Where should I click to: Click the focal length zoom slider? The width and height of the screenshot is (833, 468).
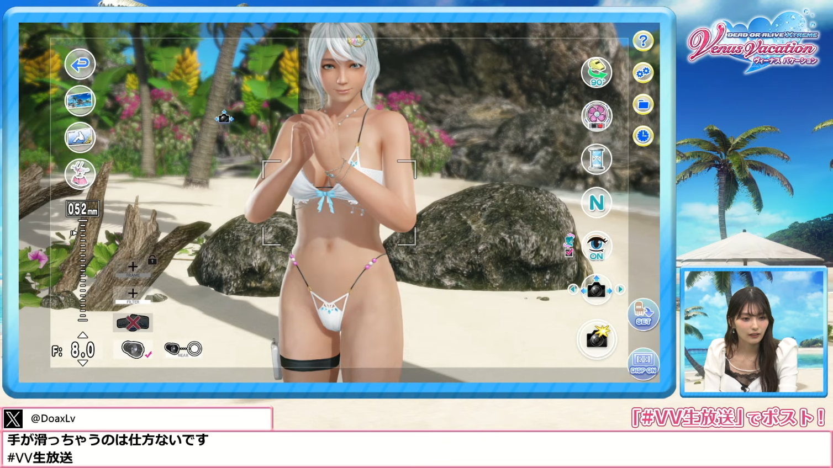[x=82, y=270]
